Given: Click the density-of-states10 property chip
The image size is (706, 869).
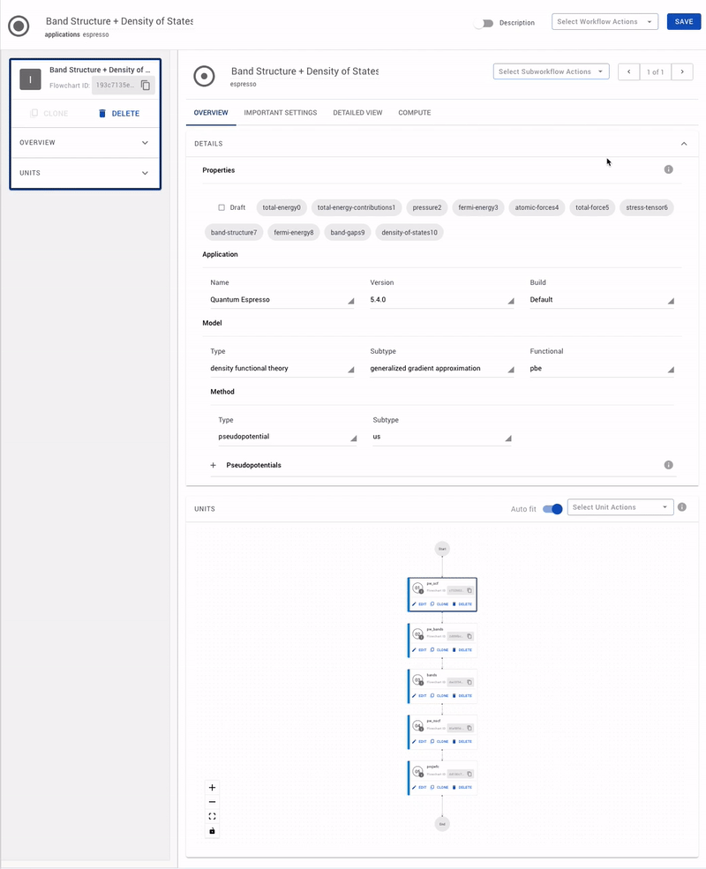Looking at the screenshot, I should pos(409,233).
